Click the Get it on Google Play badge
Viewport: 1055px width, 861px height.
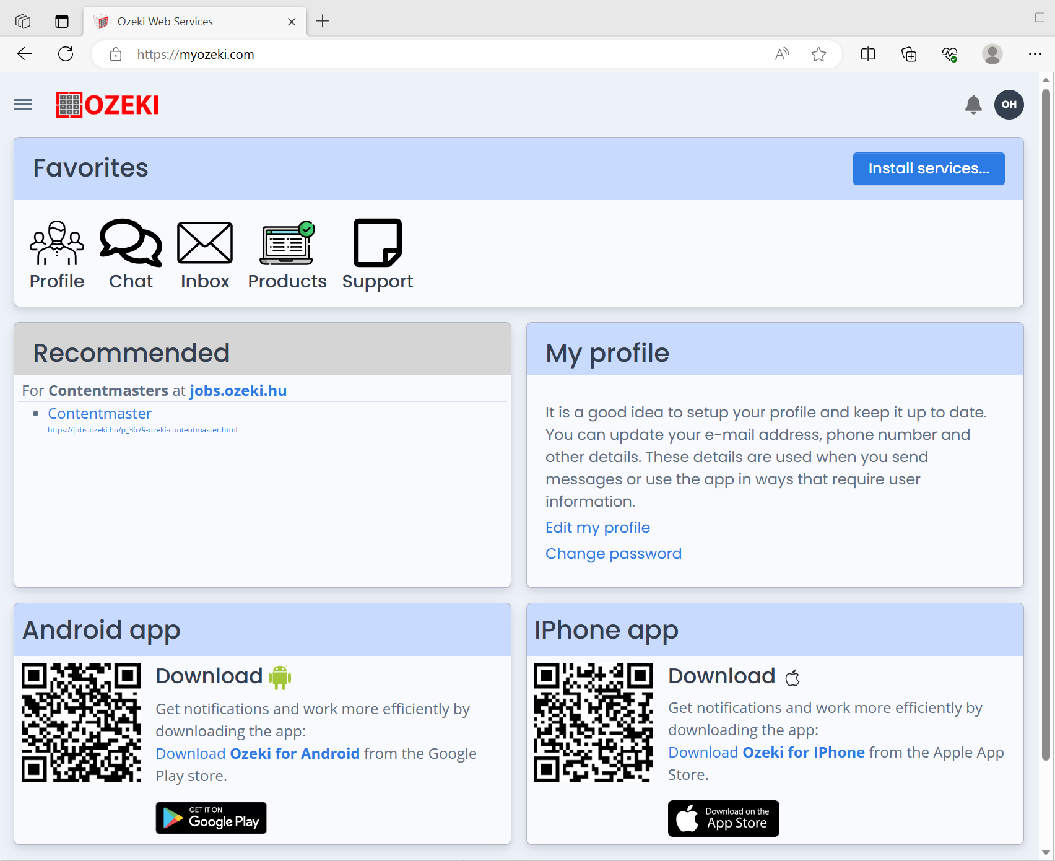[211, 818]
